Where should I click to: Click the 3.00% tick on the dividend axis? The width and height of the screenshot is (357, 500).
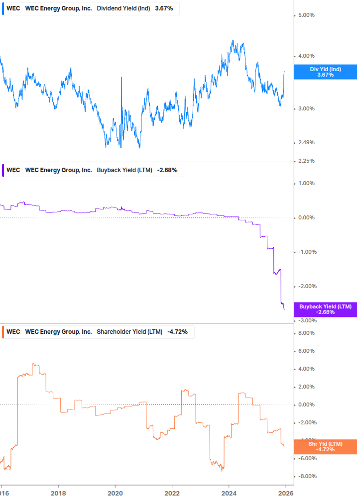click(306, 109)
